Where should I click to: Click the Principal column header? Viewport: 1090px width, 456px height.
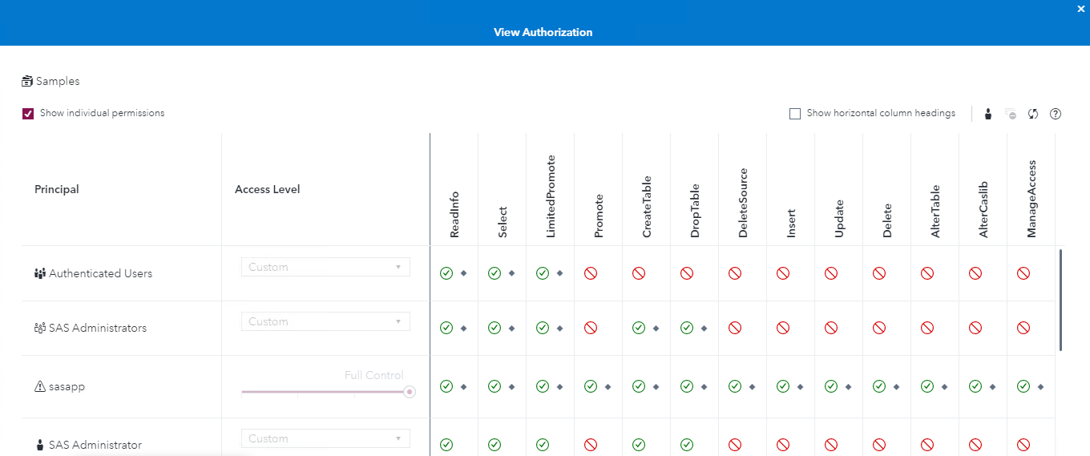click(57, 190)
